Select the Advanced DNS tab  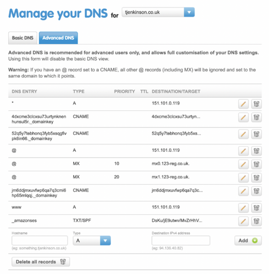[58, 38]
